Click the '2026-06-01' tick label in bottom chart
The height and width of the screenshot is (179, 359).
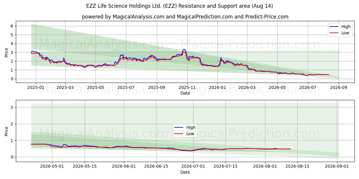[x=124, y=166]
